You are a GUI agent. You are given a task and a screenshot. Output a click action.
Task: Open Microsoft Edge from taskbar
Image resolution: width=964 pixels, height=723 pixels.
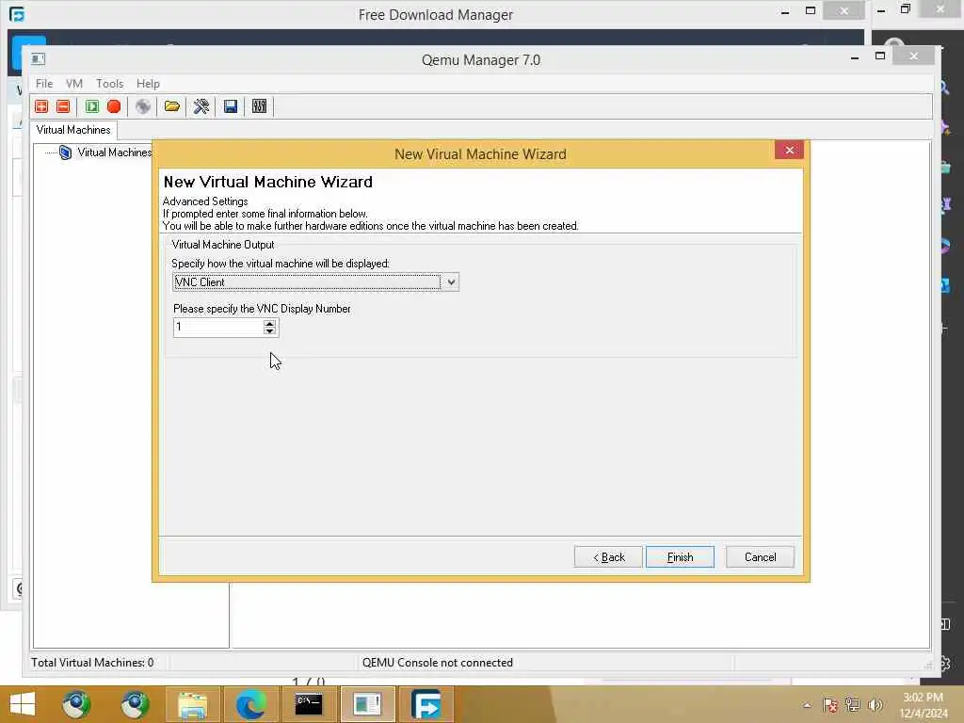250,704
